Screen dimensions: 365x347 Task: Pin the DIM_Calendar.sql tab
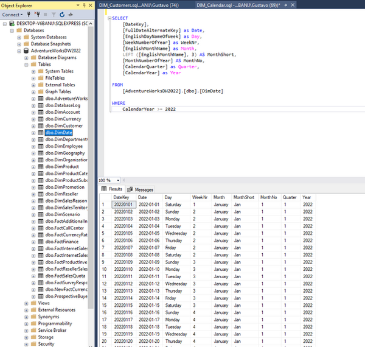pos(286,5)
